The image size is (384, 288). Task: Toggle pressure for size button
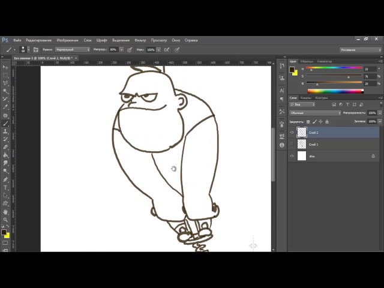[177, 50]
